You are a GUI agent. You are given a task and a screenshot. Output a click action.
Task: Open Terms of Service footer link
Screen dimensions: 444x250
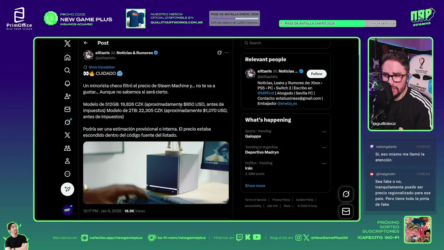(x=256, y=200)
